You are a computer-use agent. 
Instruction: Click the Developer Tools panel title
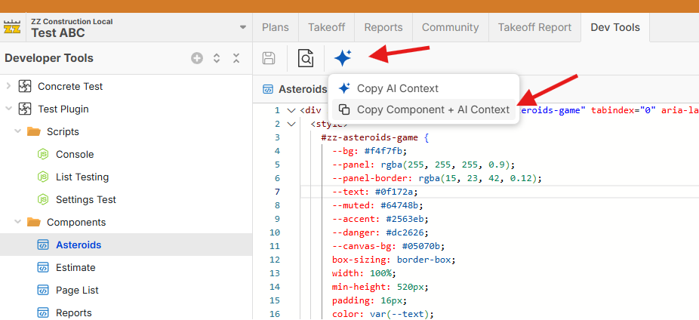click(x=49, y=58)
